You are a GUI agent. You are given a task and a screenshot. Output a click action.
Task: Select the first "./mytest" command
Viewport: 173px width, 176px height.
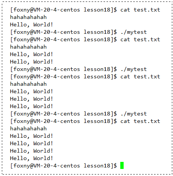point(134,32)
